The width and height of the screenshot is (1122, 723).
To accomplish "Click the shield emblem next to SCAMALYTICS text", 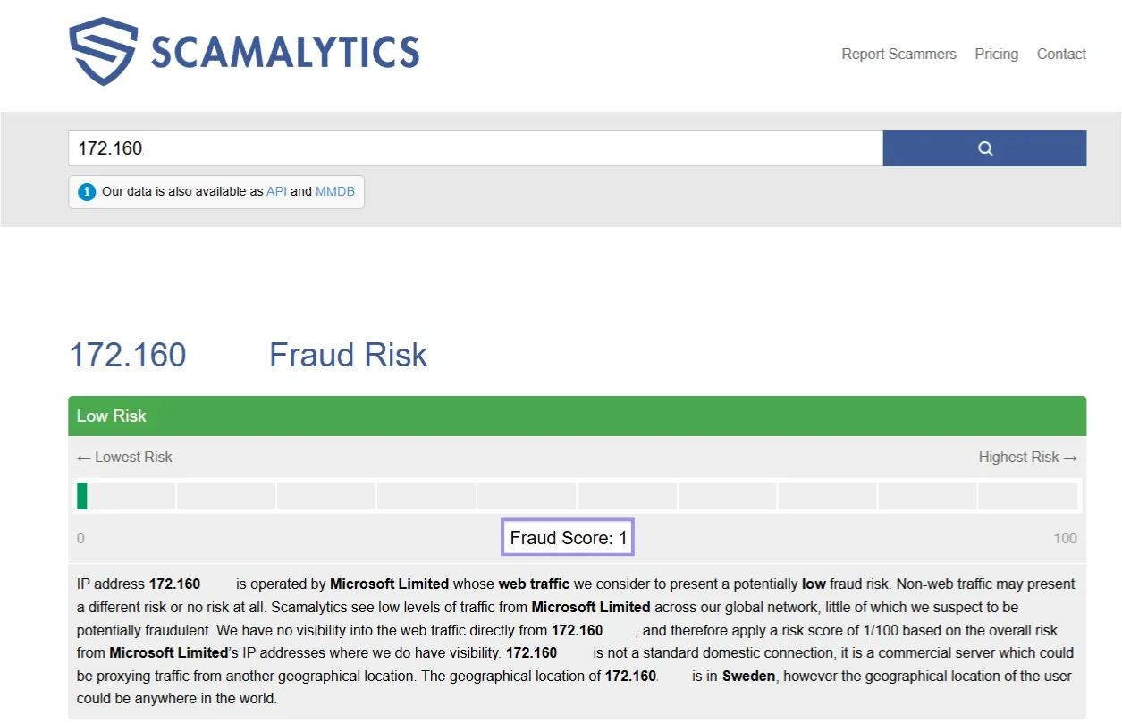I will click(101, 52).
